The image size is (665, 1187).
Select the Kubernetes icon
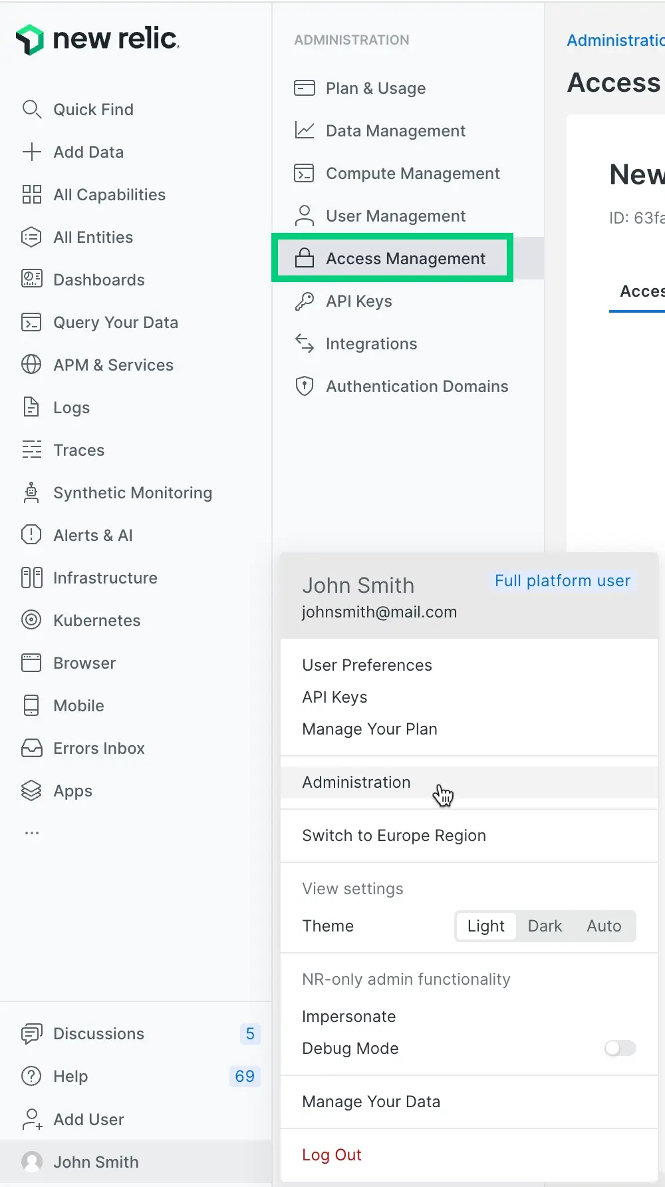point(31,620)
